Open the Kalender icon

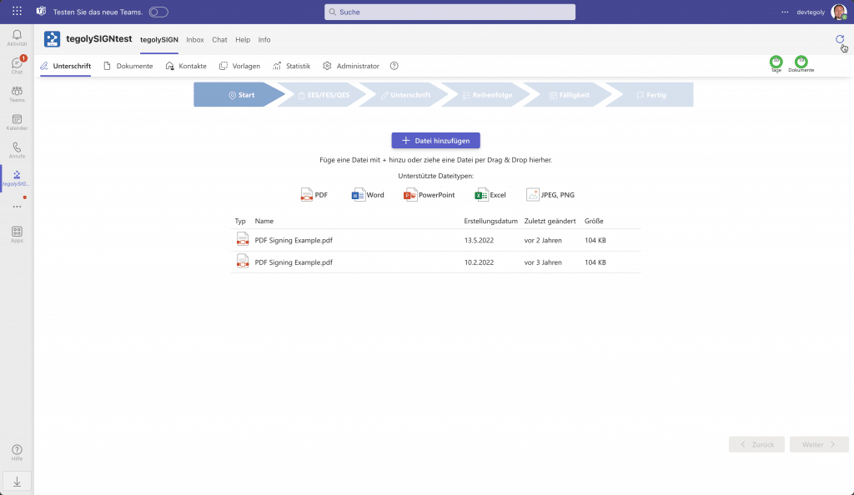tap(17, 122)
